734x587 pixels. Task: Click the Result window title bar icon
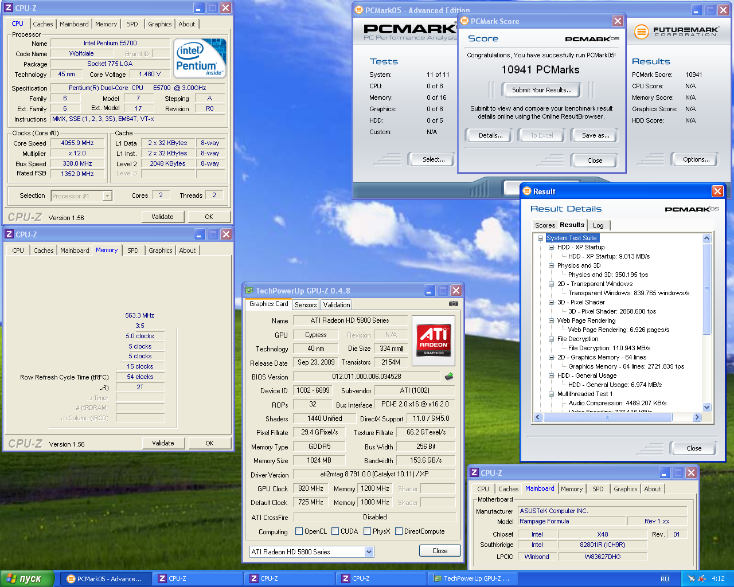pos(527,191)
